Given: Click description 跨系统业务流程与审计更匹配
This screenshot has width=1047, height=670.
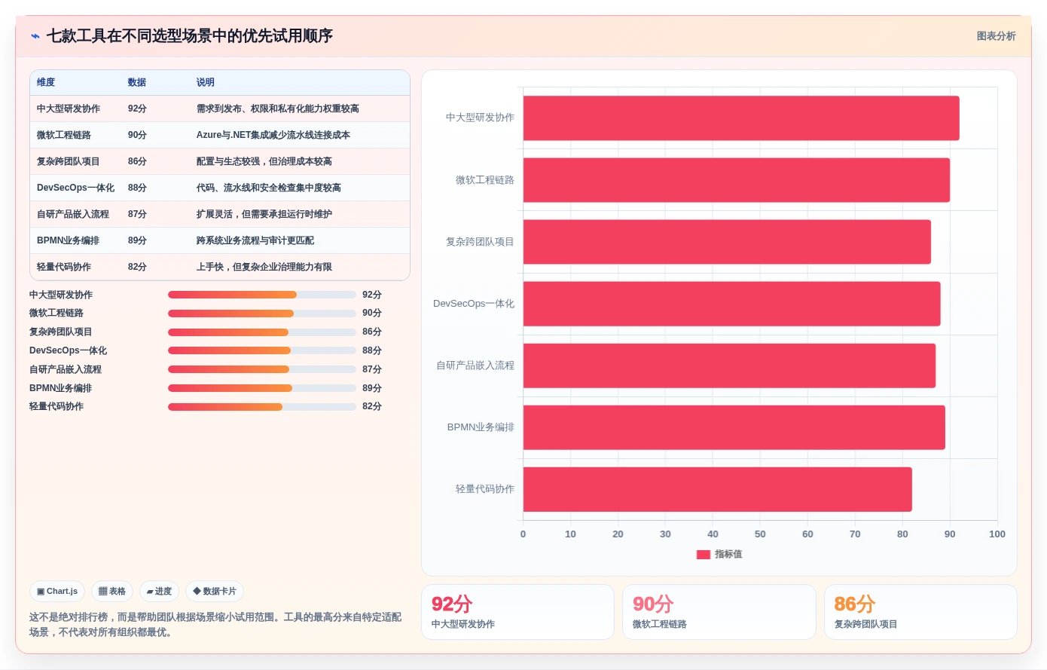Looking at the screenshot, I should [255, 240].
